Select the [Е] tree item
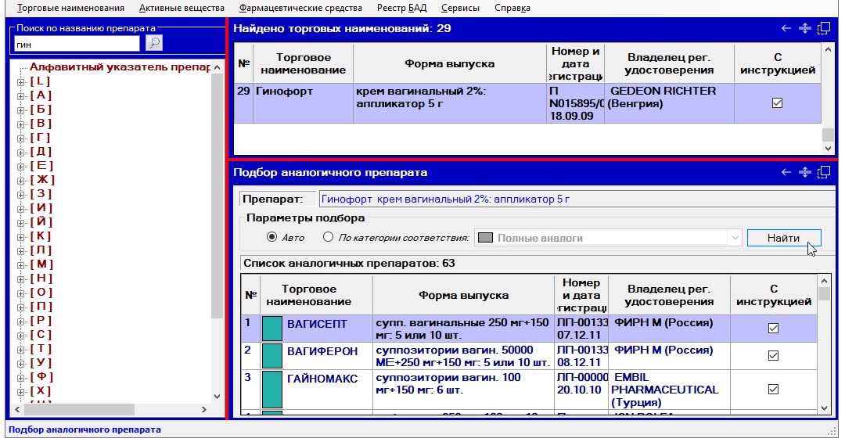The width and height of the screenshot is (845, 442). [41, 166]
